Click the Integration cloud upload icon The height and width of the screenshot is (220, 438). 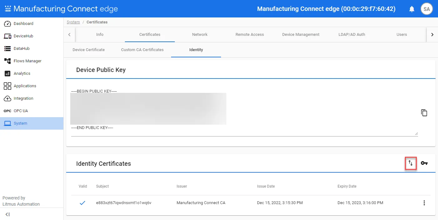(7, 98)
